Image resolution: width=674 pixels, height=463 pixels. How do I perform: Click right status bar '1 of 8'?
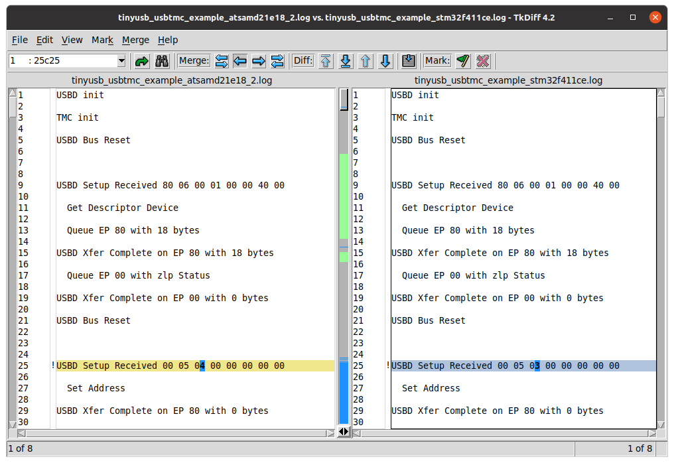pyautogui.click(x=640, y=449)
